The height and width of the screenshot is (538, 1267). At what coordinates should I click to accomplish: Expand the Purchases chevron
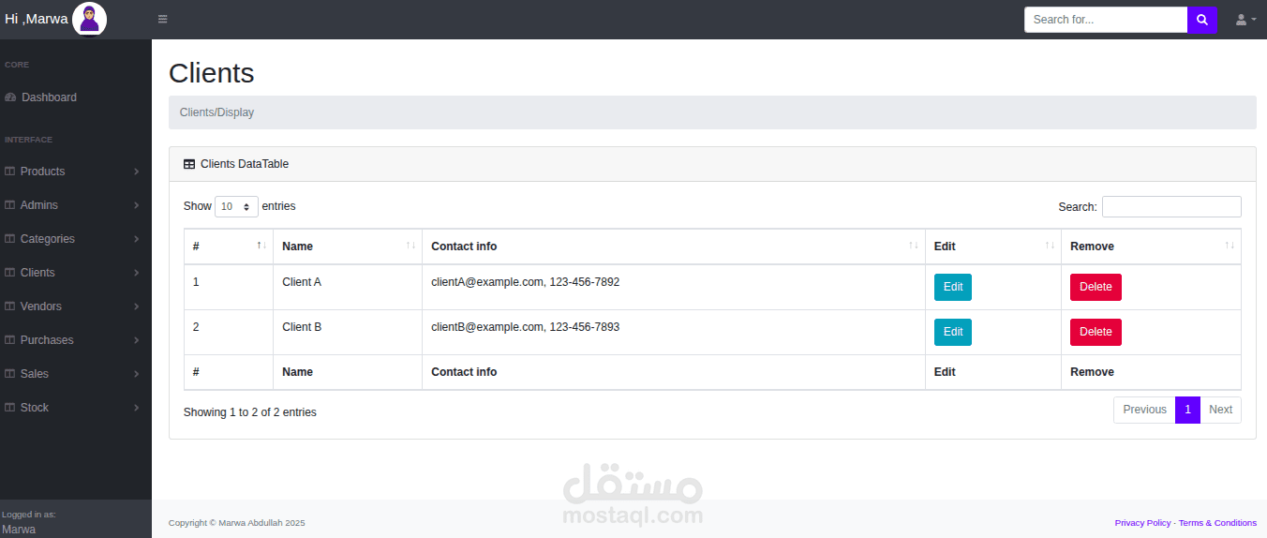click(137, 340)
